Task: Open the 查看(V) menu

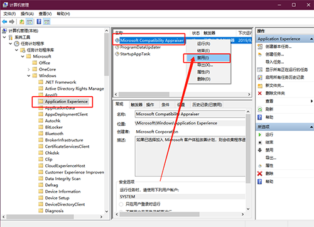Action: pos(45,14)
